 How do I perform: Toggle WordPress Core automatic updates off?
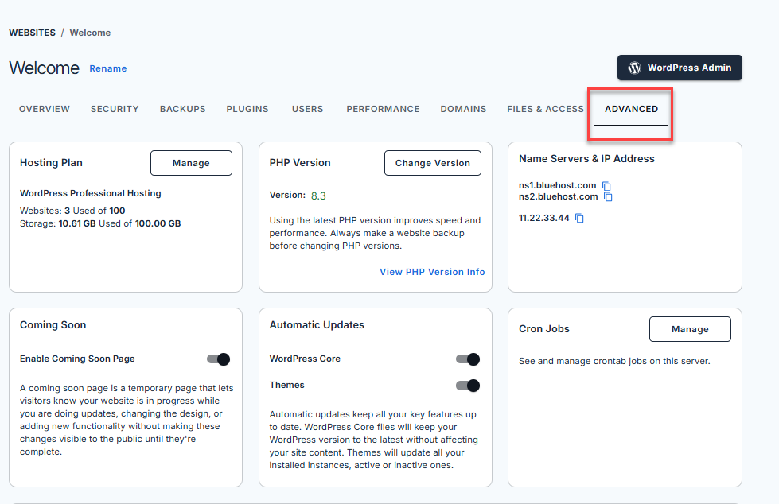[x=469, y=359]
